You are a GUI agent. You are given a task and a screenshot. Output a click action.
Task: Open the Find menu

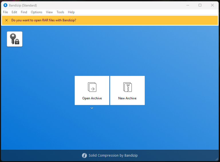pyautogui.click(x=24, y=12)
